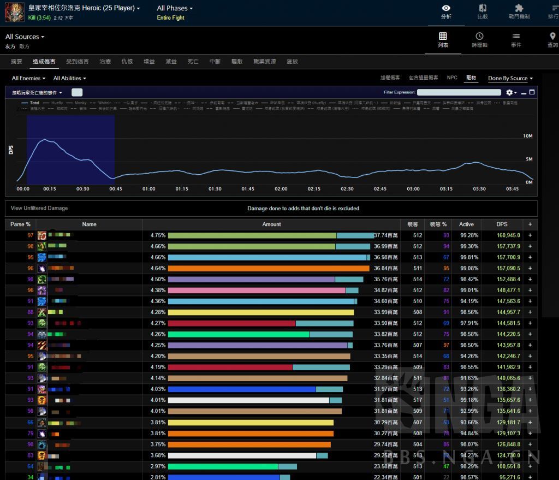Toggle the NPC filter option
Image resolution: width=559 pixels, height=480 pixels.
click(x=452, y=78)
